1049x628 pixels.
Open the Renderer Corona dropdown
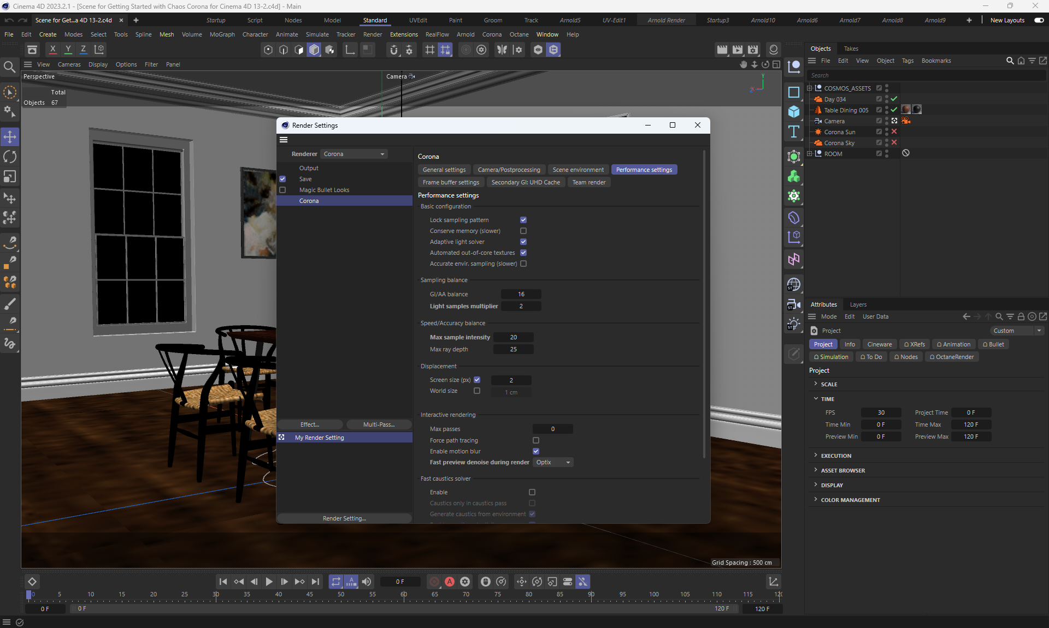354,154
